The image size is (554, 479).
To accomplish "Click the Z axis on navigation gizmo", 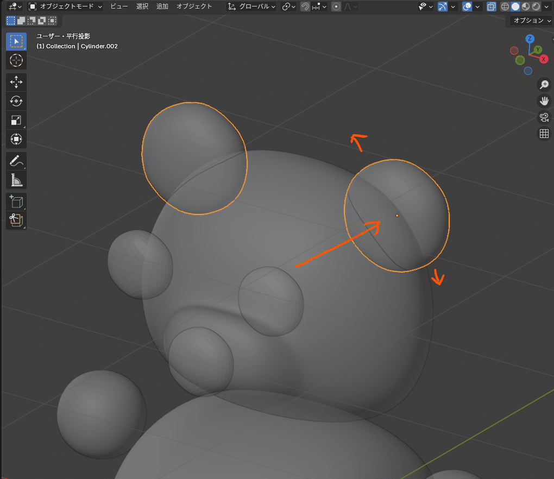I will pyautogui.click(x=529, y=39).
